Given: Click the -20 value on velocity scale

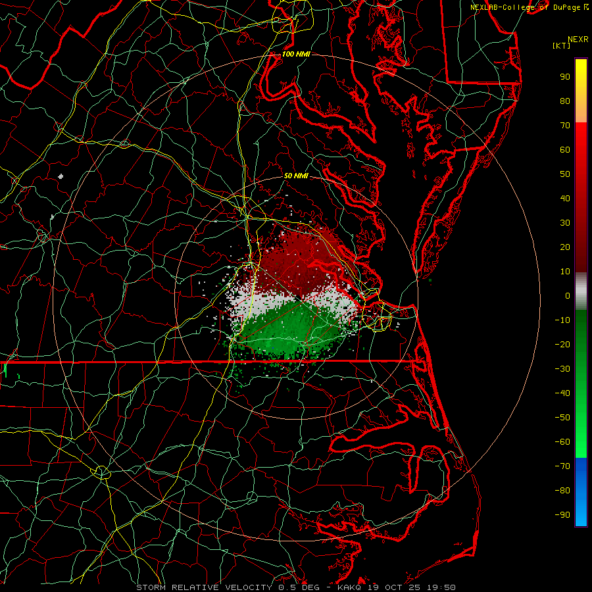Looking at the screenshot, I should tap(562, 345).
